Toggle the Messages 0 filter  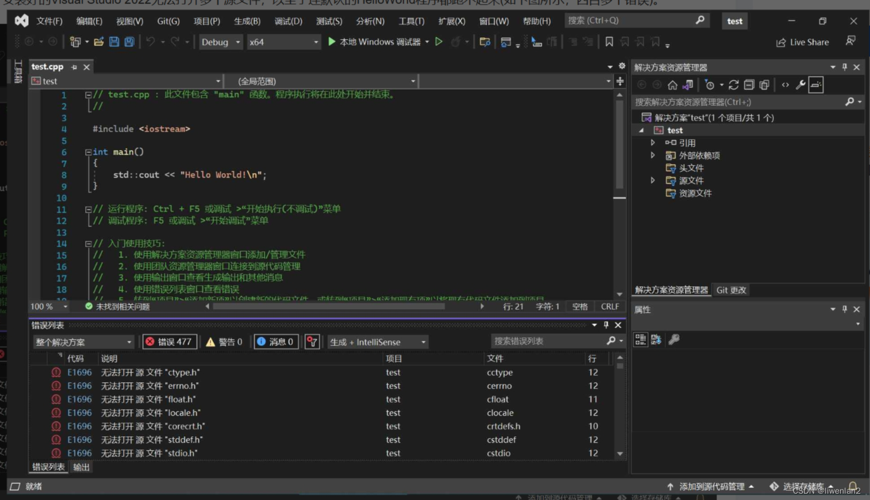point(275,342)
